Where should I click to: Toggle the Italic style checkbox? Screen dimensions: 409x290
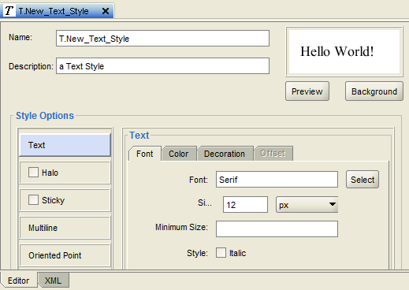click(221, 253)
